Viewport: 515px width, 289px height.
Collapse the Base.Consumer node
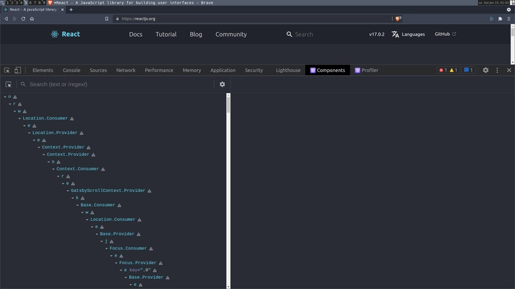coord(78,205)
